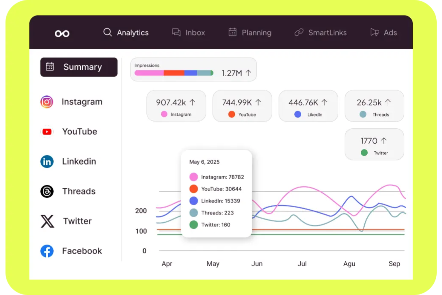
Task: Click the Sep label on the chart axis
Action: pos(394,264)
